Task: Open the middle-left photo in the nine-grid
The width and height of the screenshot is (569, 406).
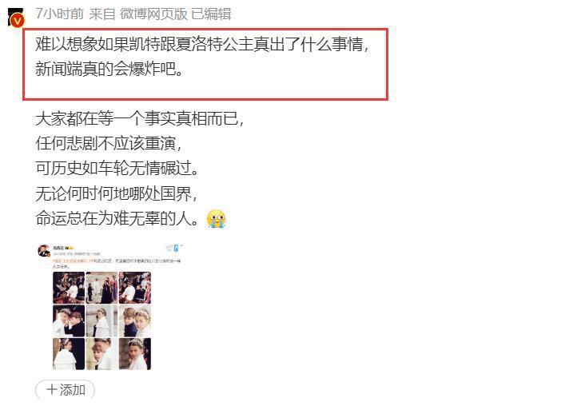Action: (x=69, y=320)
